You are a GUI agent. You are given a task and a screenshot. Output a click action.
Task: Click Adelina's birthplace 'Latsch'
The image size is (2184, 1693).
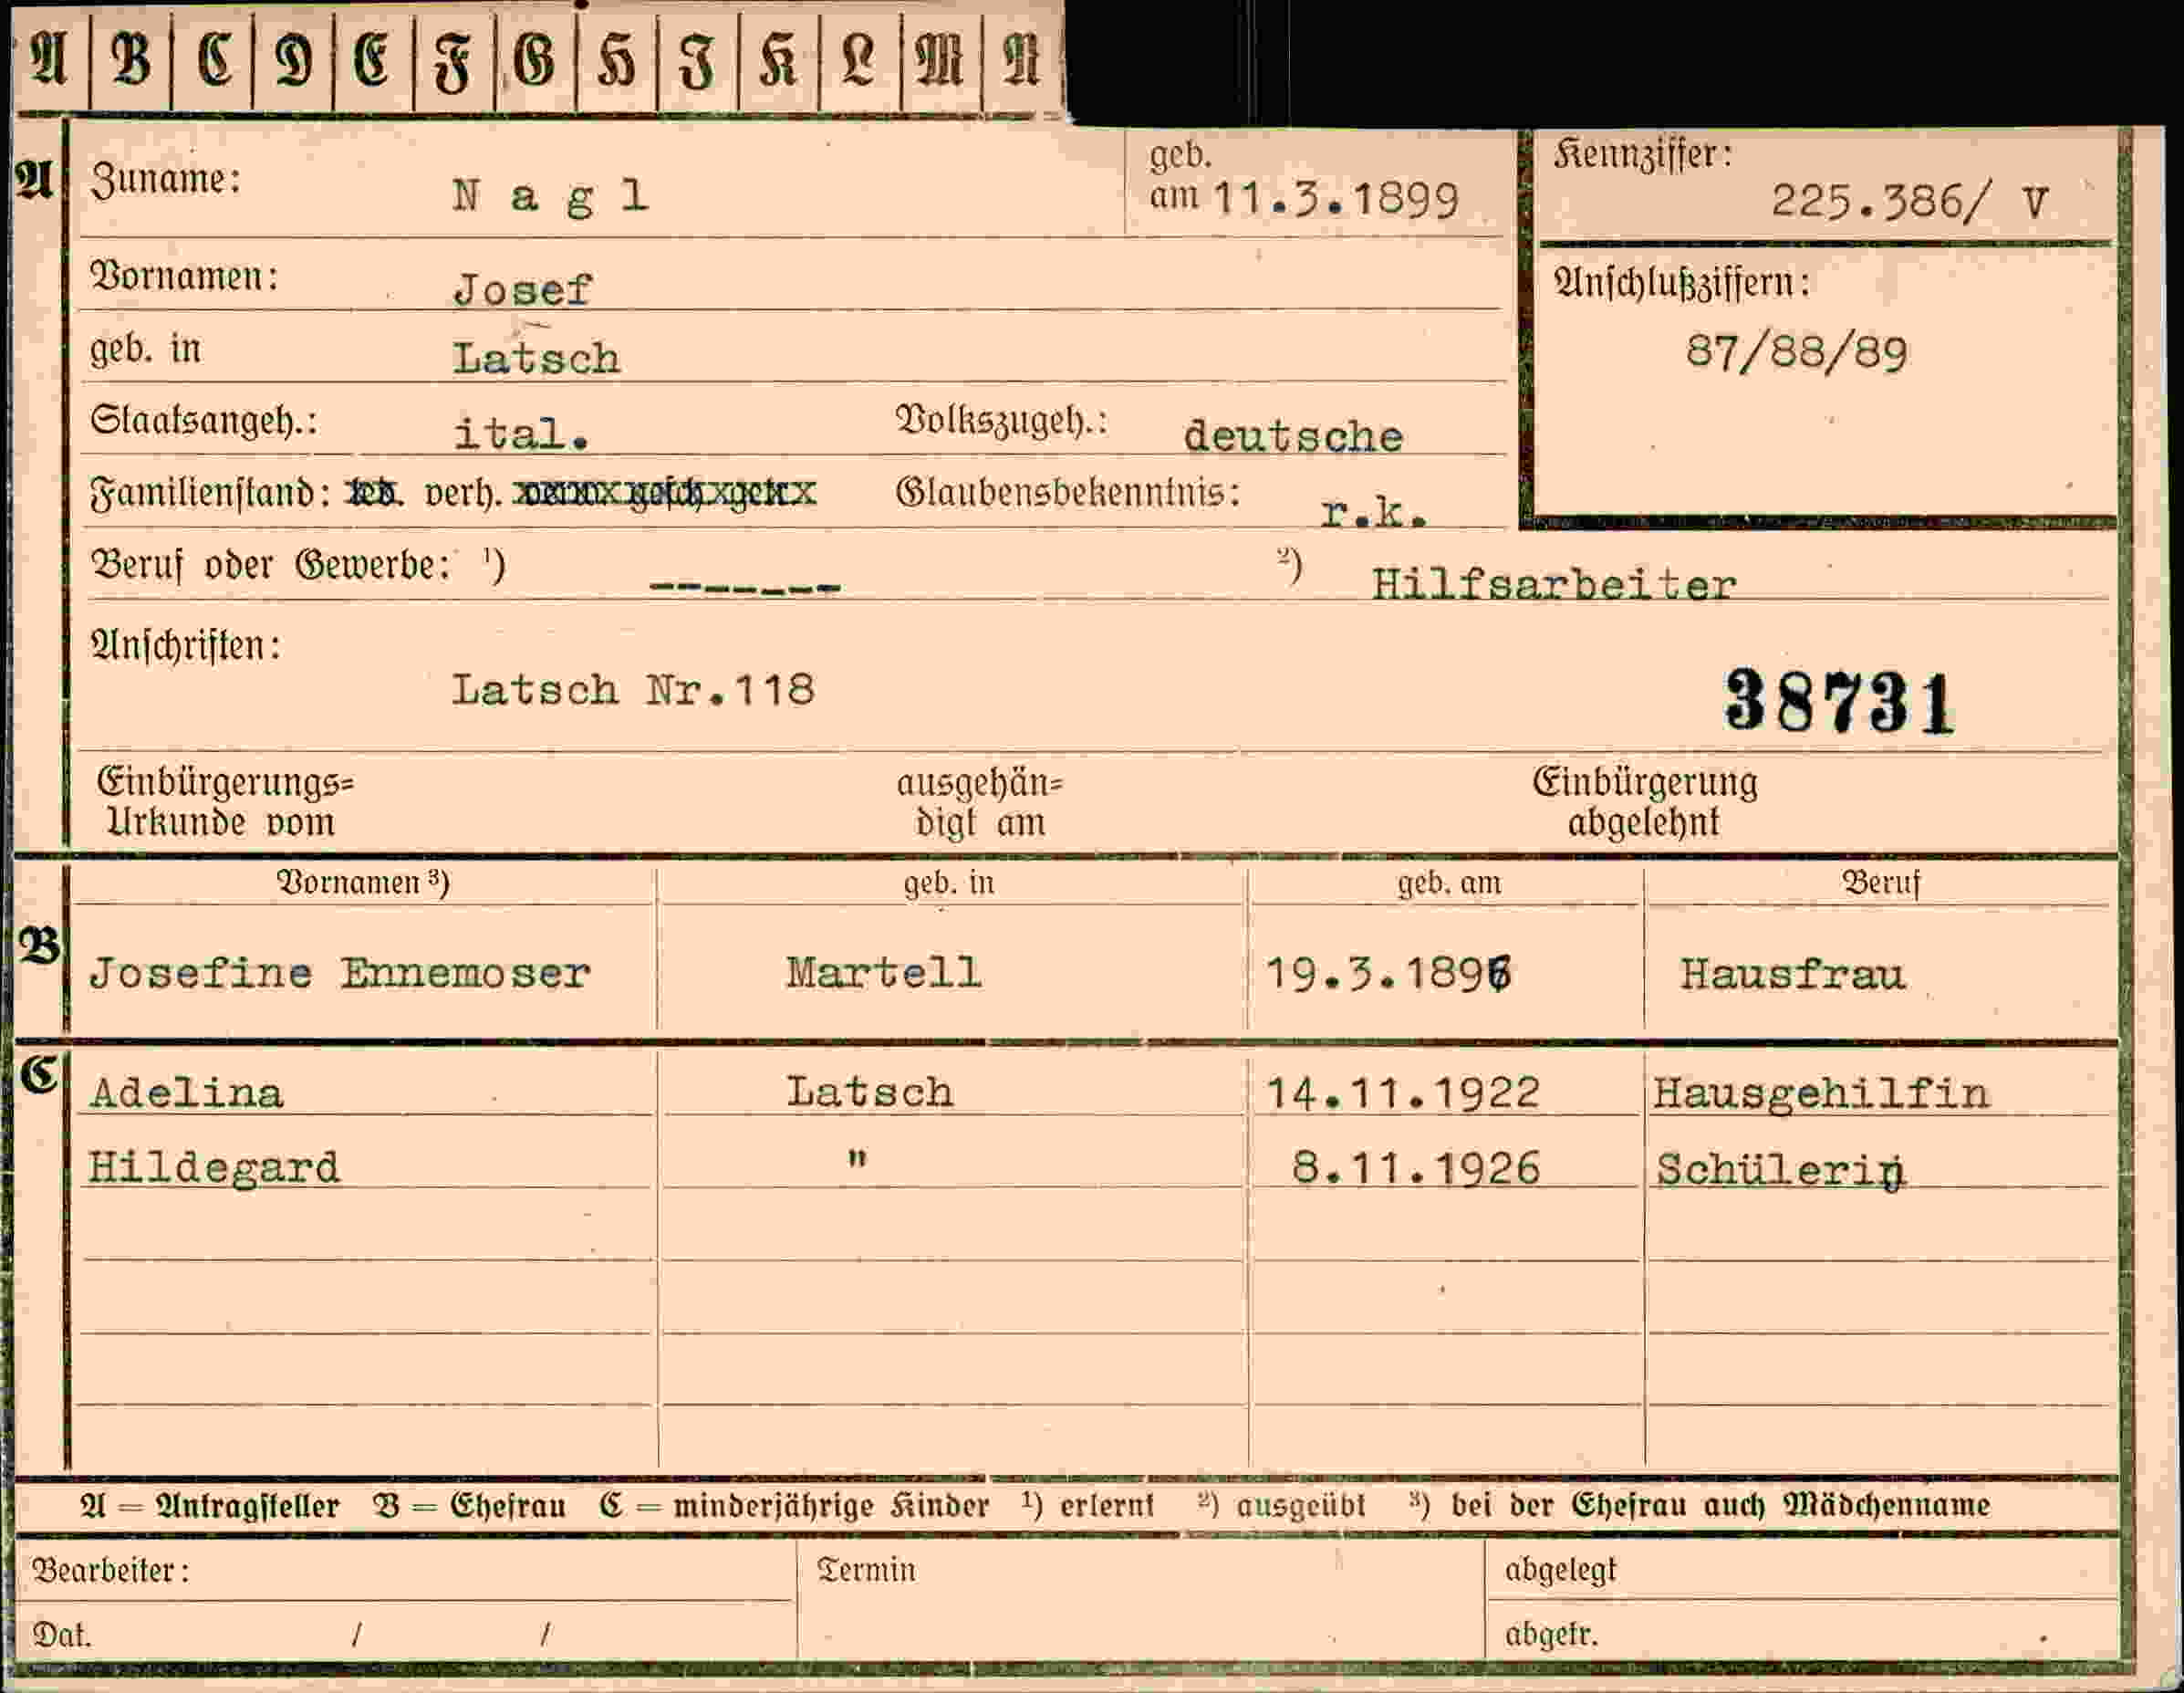pos(870,1092)
